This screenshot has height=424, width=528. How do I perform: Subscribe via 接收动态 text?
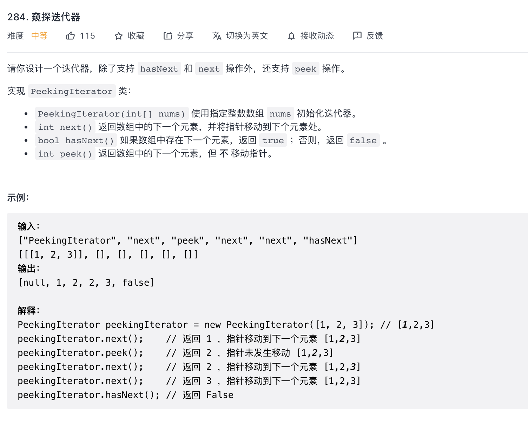(317, 36)
